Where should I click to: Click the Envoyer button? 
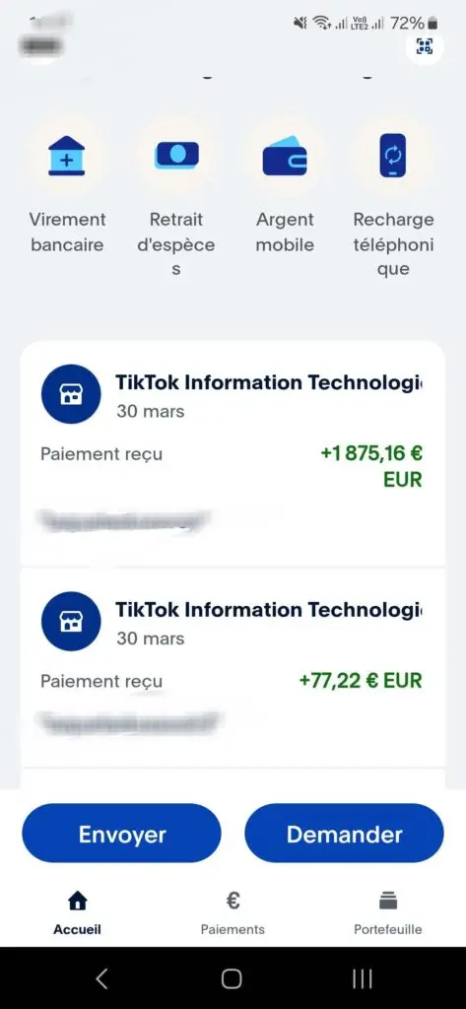pyautogui.click(x=121, y=834)
